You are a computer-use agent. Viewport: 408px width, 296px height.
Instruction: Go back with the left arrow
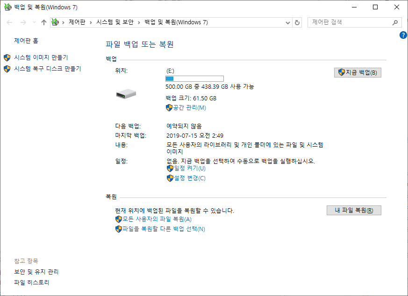click(10, 22)
